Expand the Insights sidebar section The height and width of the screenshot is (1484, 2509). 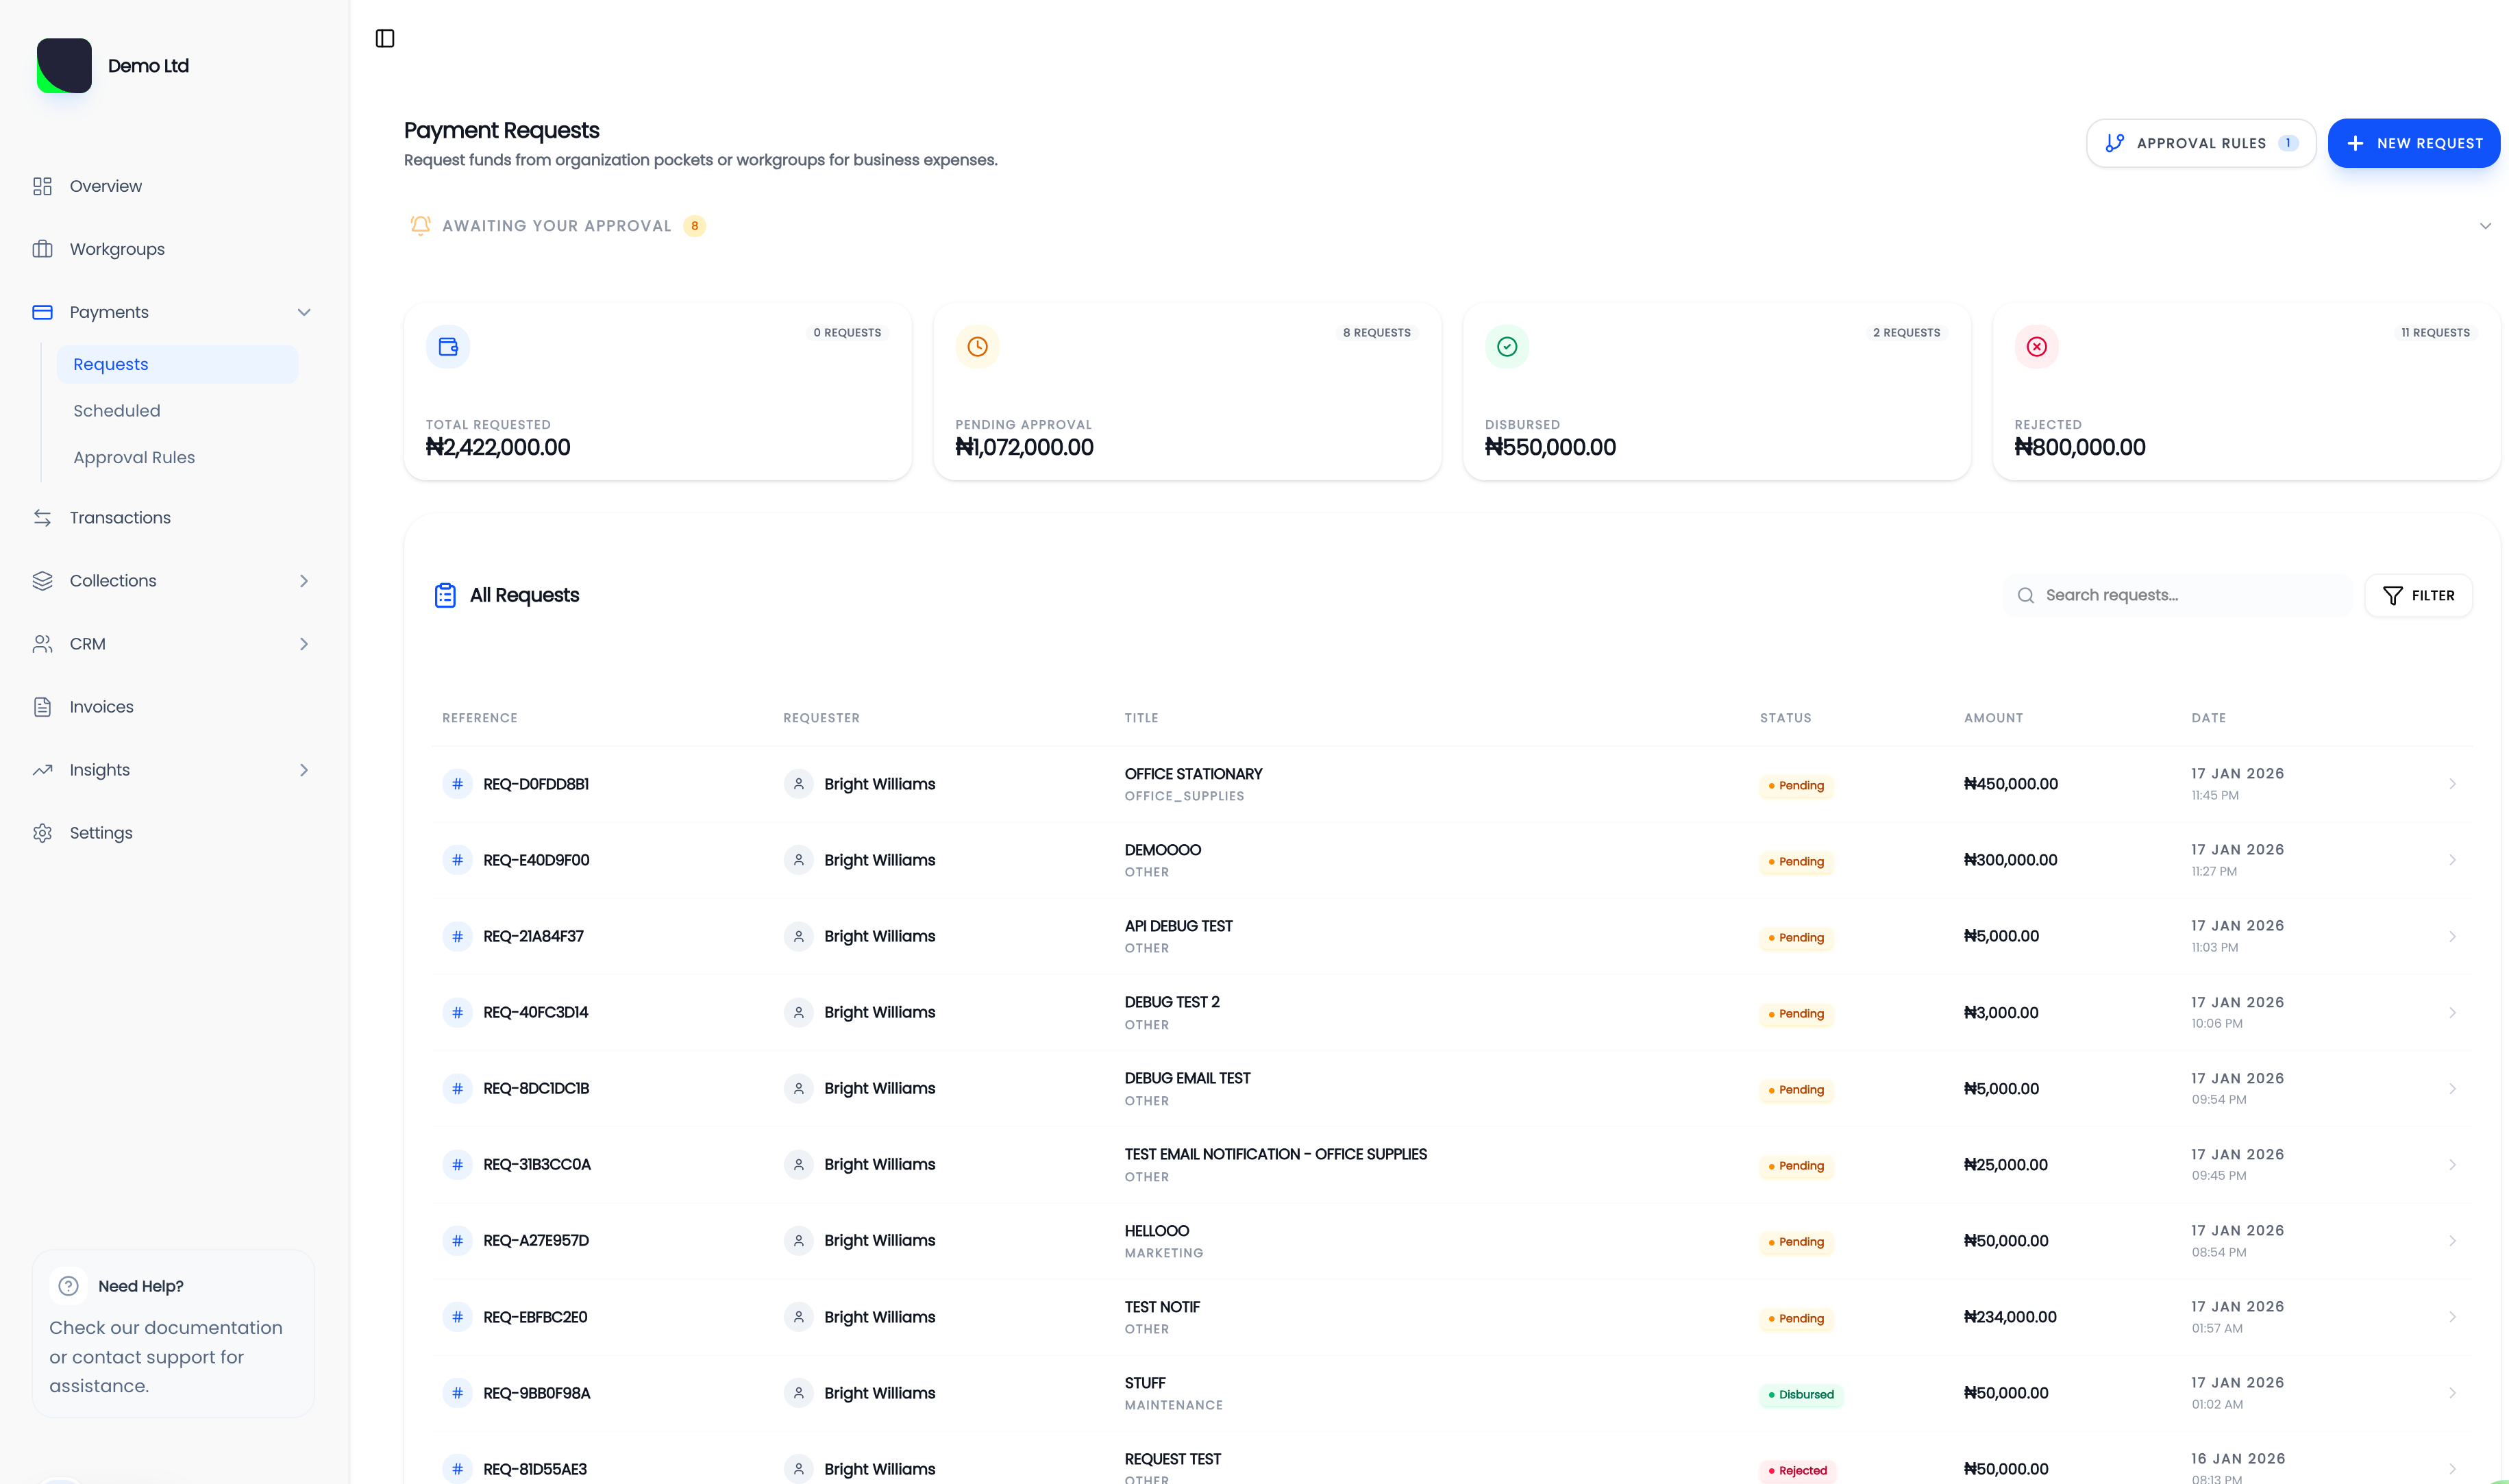(x=305, y=769)
